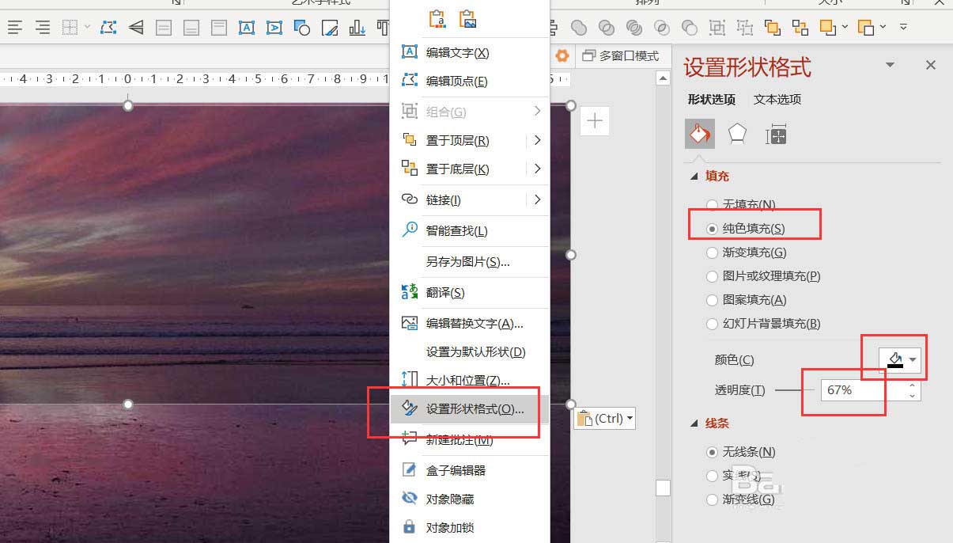Open the bring forward dropdown arrow
This screenshot has width=953, height=543.
[x=845, y=28]
